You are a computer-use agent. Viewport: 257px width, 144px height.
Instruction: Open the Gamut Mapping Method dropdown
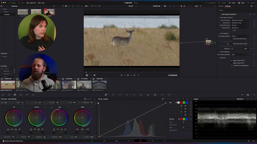pyautogui.click(x=239, y=54)
